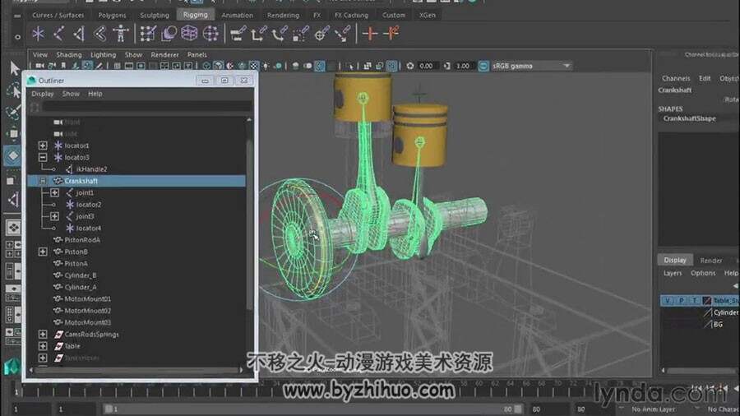Select the arrow Select tool in toolbox

click(14, 68)
